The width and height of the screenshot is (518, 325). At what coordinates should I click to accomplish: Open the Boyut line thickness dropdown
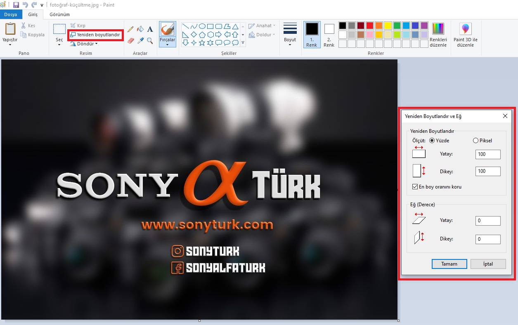[290, 34]
